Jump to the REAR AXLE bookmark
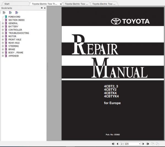 [14, 43]
